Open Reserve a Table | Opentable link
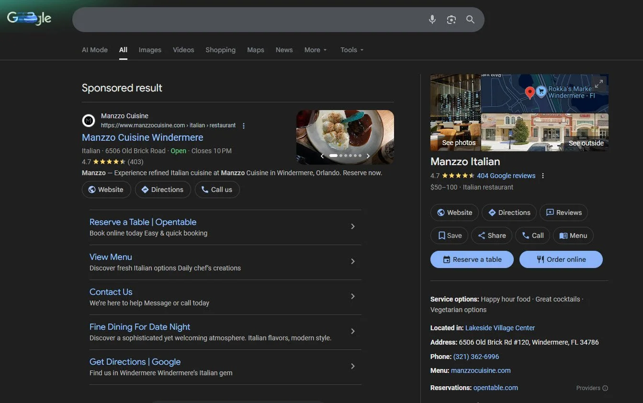 tap(143, 222)
